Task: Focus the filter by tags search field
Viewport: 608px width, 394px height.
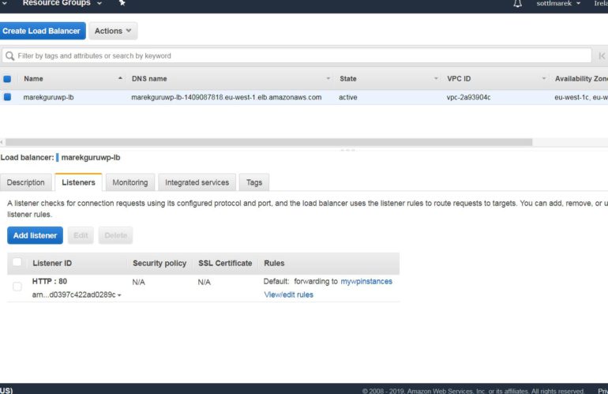Action: pos(297,56)
